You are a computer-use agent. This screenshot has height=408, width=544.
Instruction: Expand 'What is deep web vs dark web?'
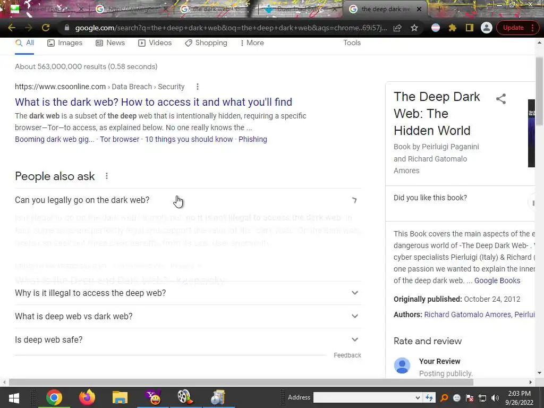[x=188, y=316]
